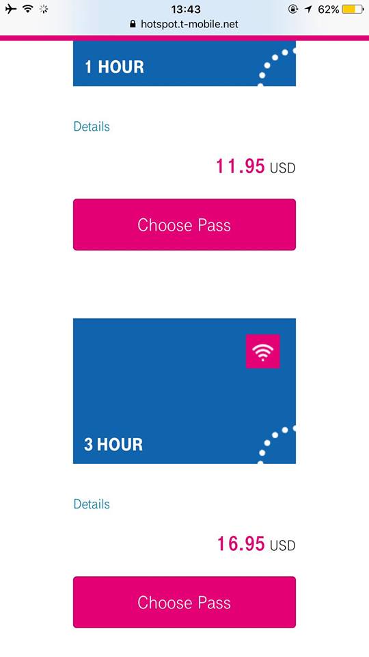The image size is (369, 657).
Task: Select the 3 HOUR blue pass card
Action: point(184,391)
